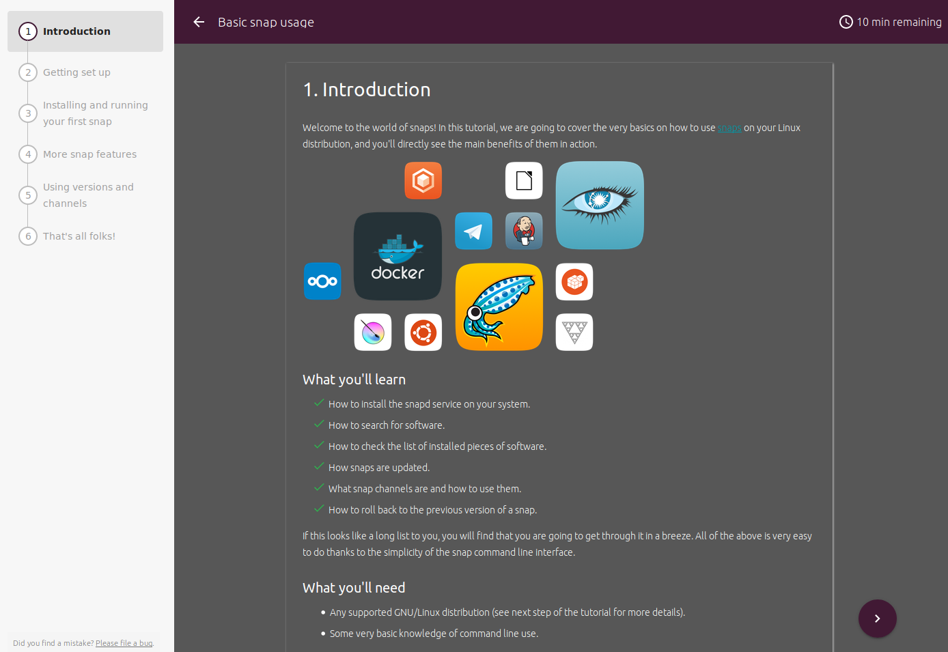The height and width of the screenshot is (652, 948).
Task: Click the orange Snapcraft hexagon icon
Action: (423, 180)
